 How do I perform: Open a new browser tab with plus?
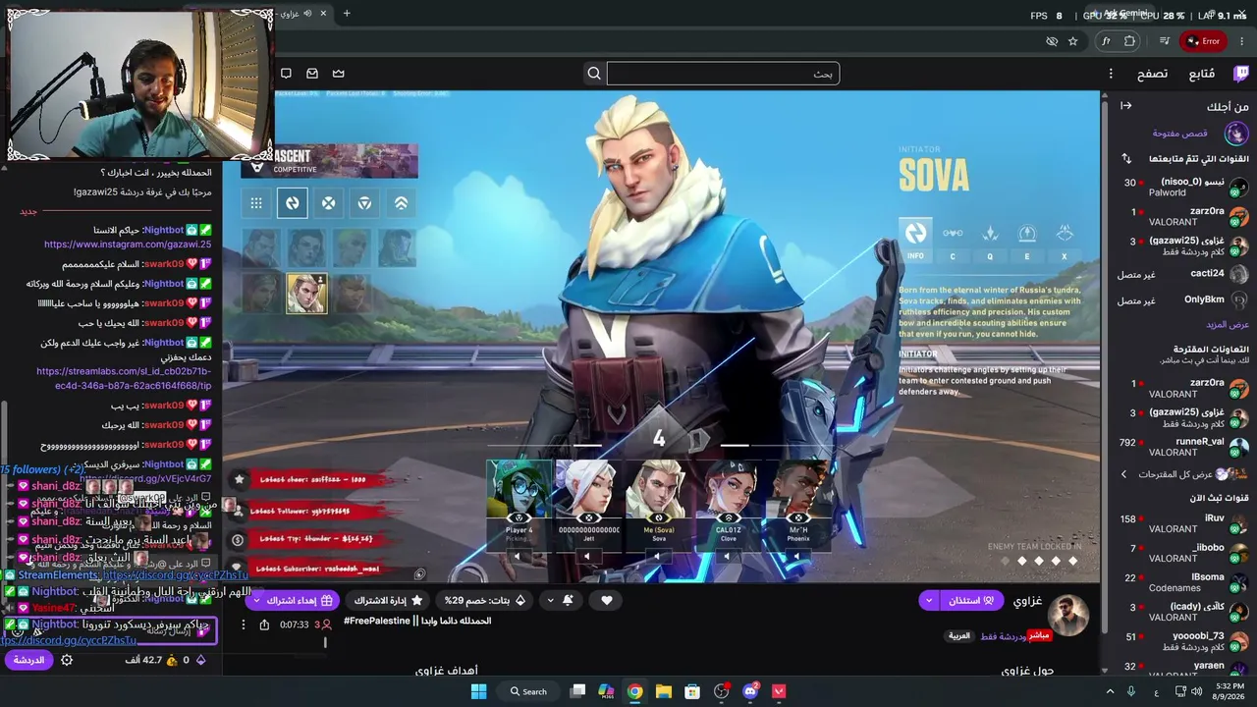pos(347,14)
